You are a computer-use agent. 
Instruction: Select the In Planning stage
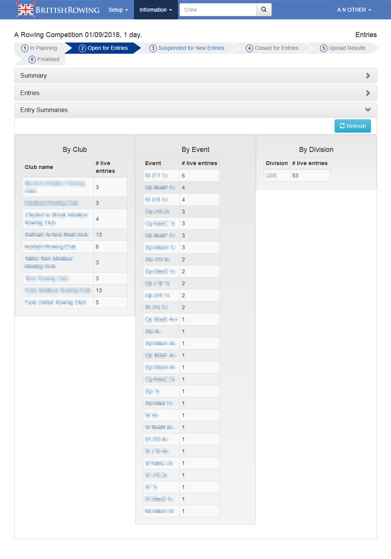pyautogui.click(x=40, y=48)
